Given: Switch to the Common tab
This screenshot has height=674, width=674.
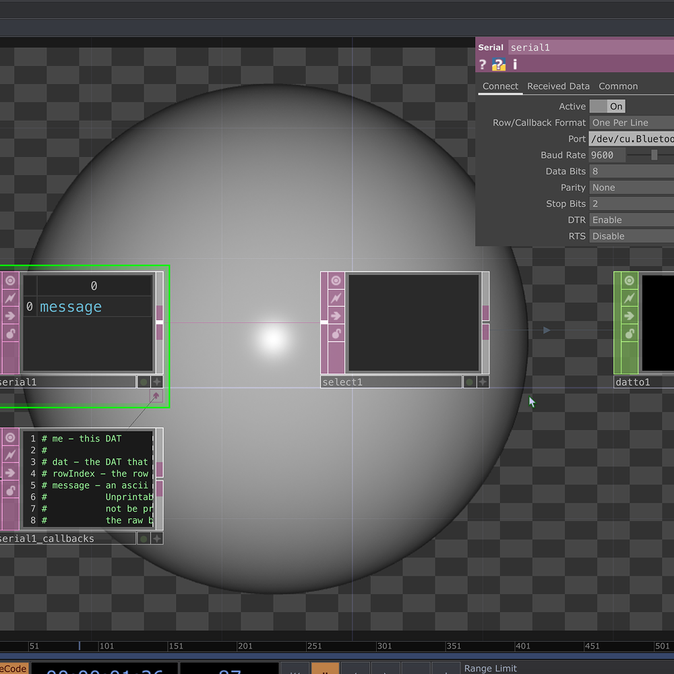Looking at the screenshot, I should pyautogui.click(x=618, y=86).
